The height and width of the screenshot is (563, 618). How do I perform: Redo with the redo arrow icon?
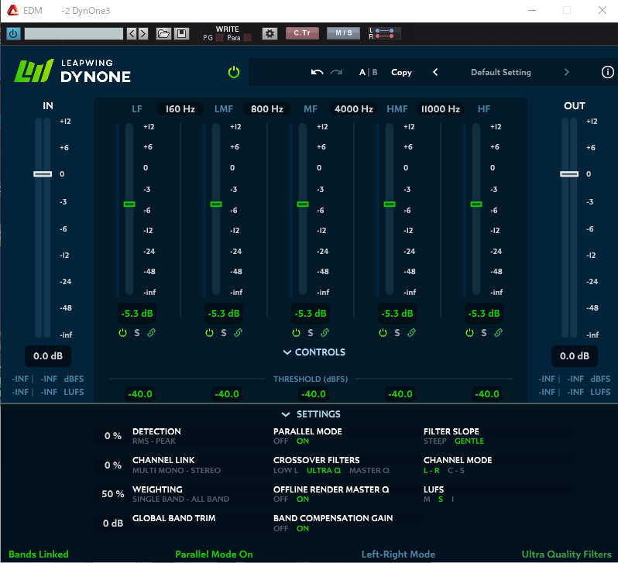pos(336,72)
